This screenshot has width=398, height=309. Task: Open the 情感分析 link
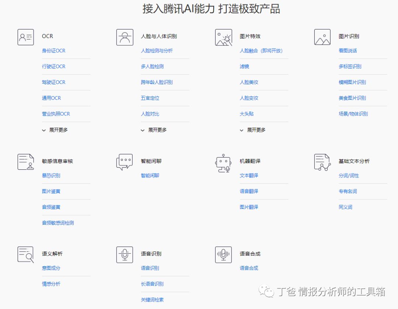click(x=51, y=284)
